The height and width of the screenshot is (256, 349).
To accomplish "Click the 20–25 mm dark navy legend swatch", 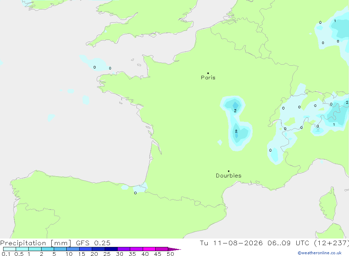I will coord(98,249).
